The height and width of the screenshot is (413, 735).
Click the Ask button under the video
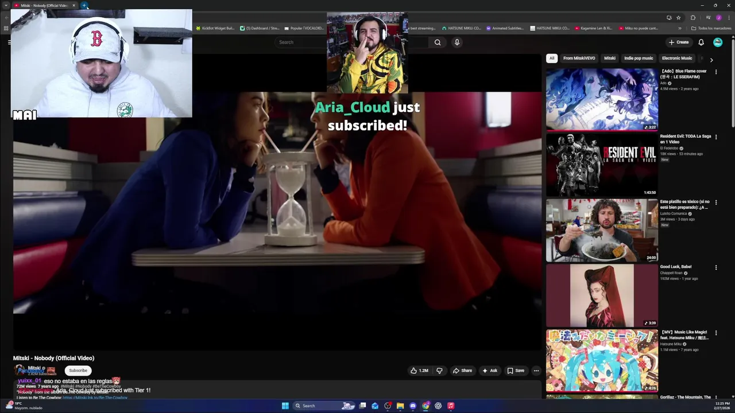coord(490,371)
